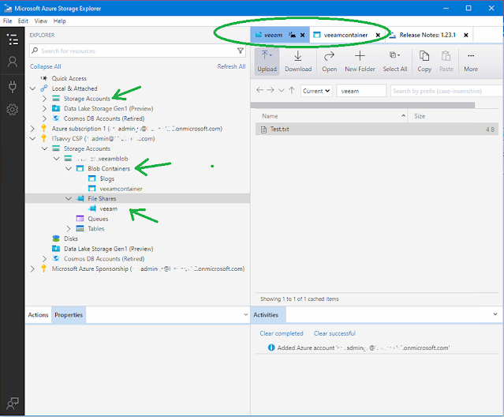Image resolution: width=504 pixels, height=417 pixels.
Task: Click the Collapse All link
Action: point(45,66)
